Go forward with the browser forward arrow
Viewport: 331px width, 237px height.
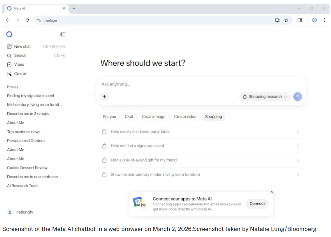point(17,20)
